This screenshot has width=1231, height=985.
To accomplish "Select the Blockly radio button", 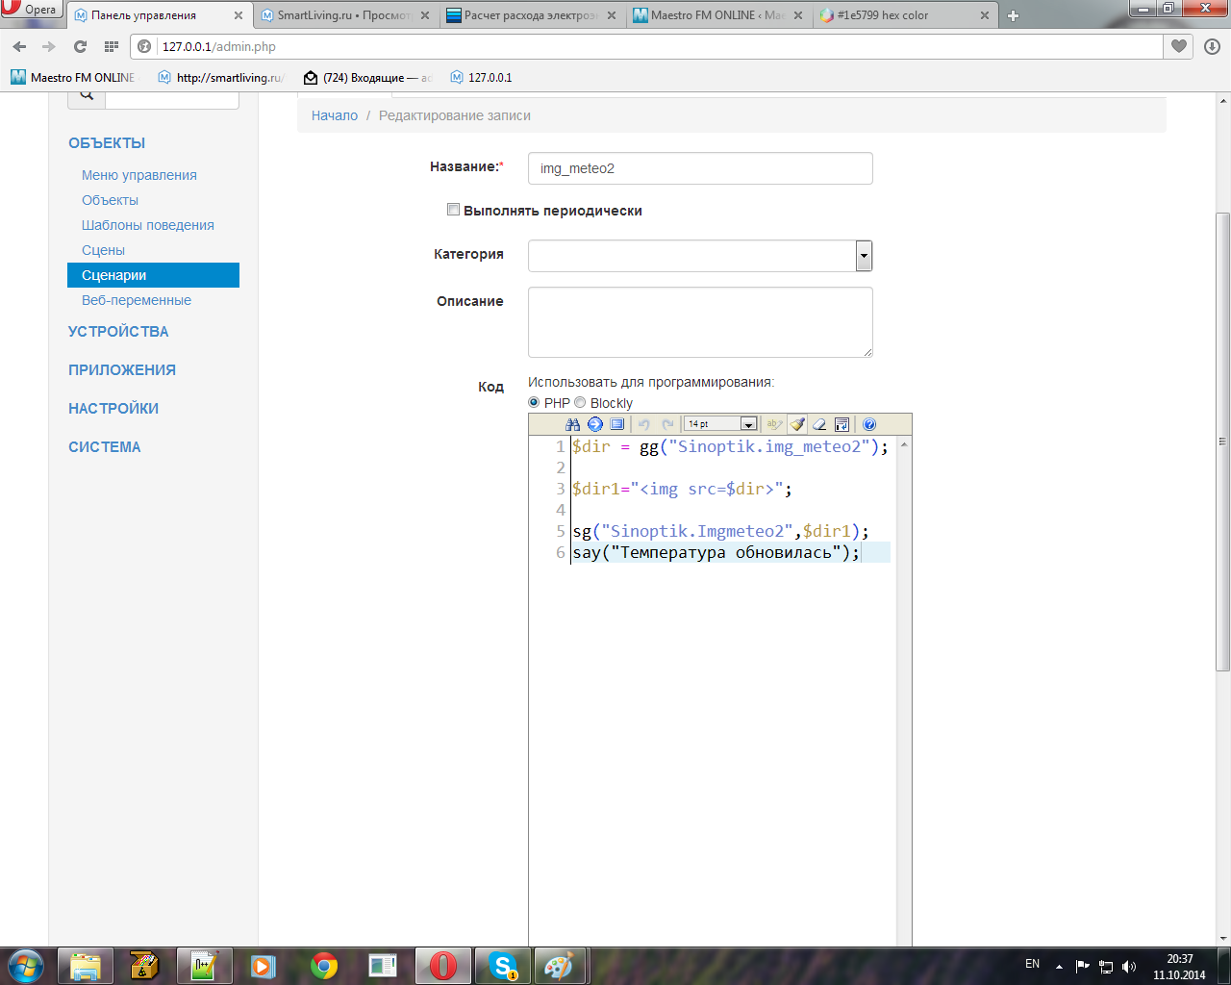I will coord(580,402).
